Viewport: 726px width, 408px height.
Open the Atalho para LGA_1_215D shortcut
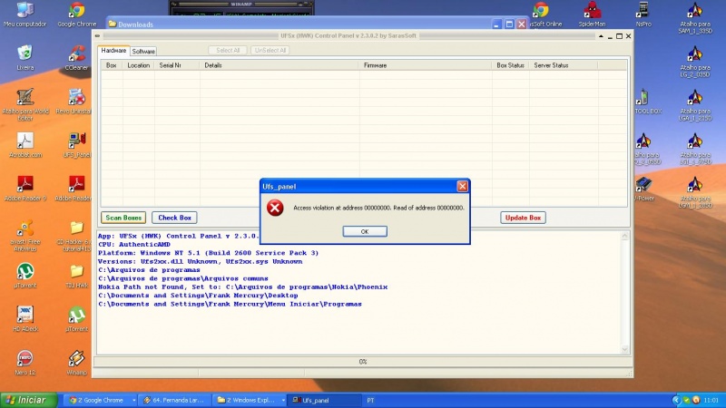[695, 105]
